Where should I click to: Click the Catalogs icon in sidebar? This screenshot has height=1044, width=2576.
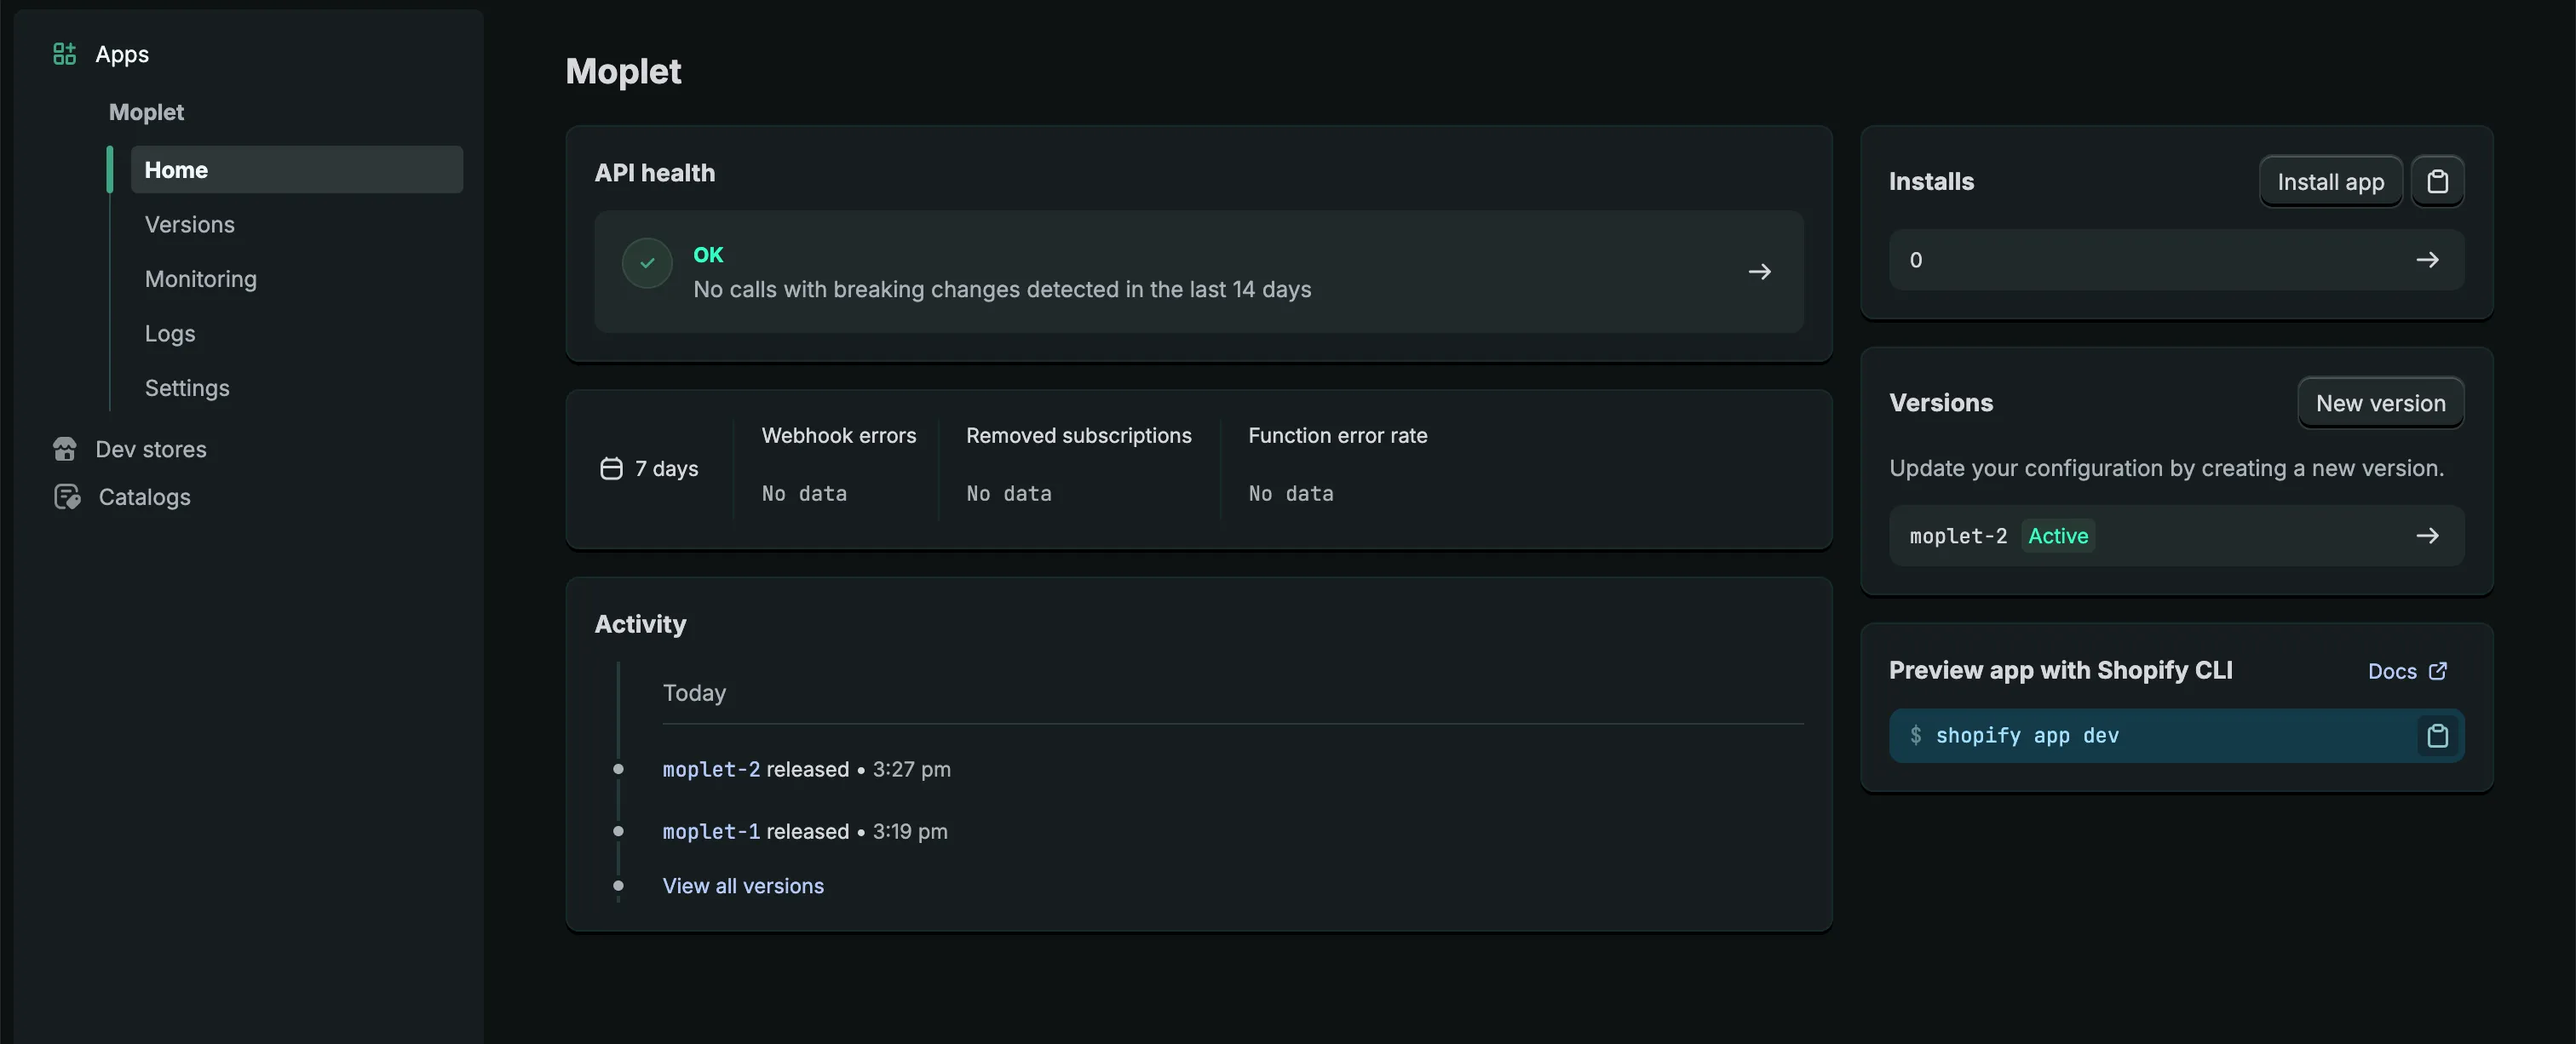[67, 497]
